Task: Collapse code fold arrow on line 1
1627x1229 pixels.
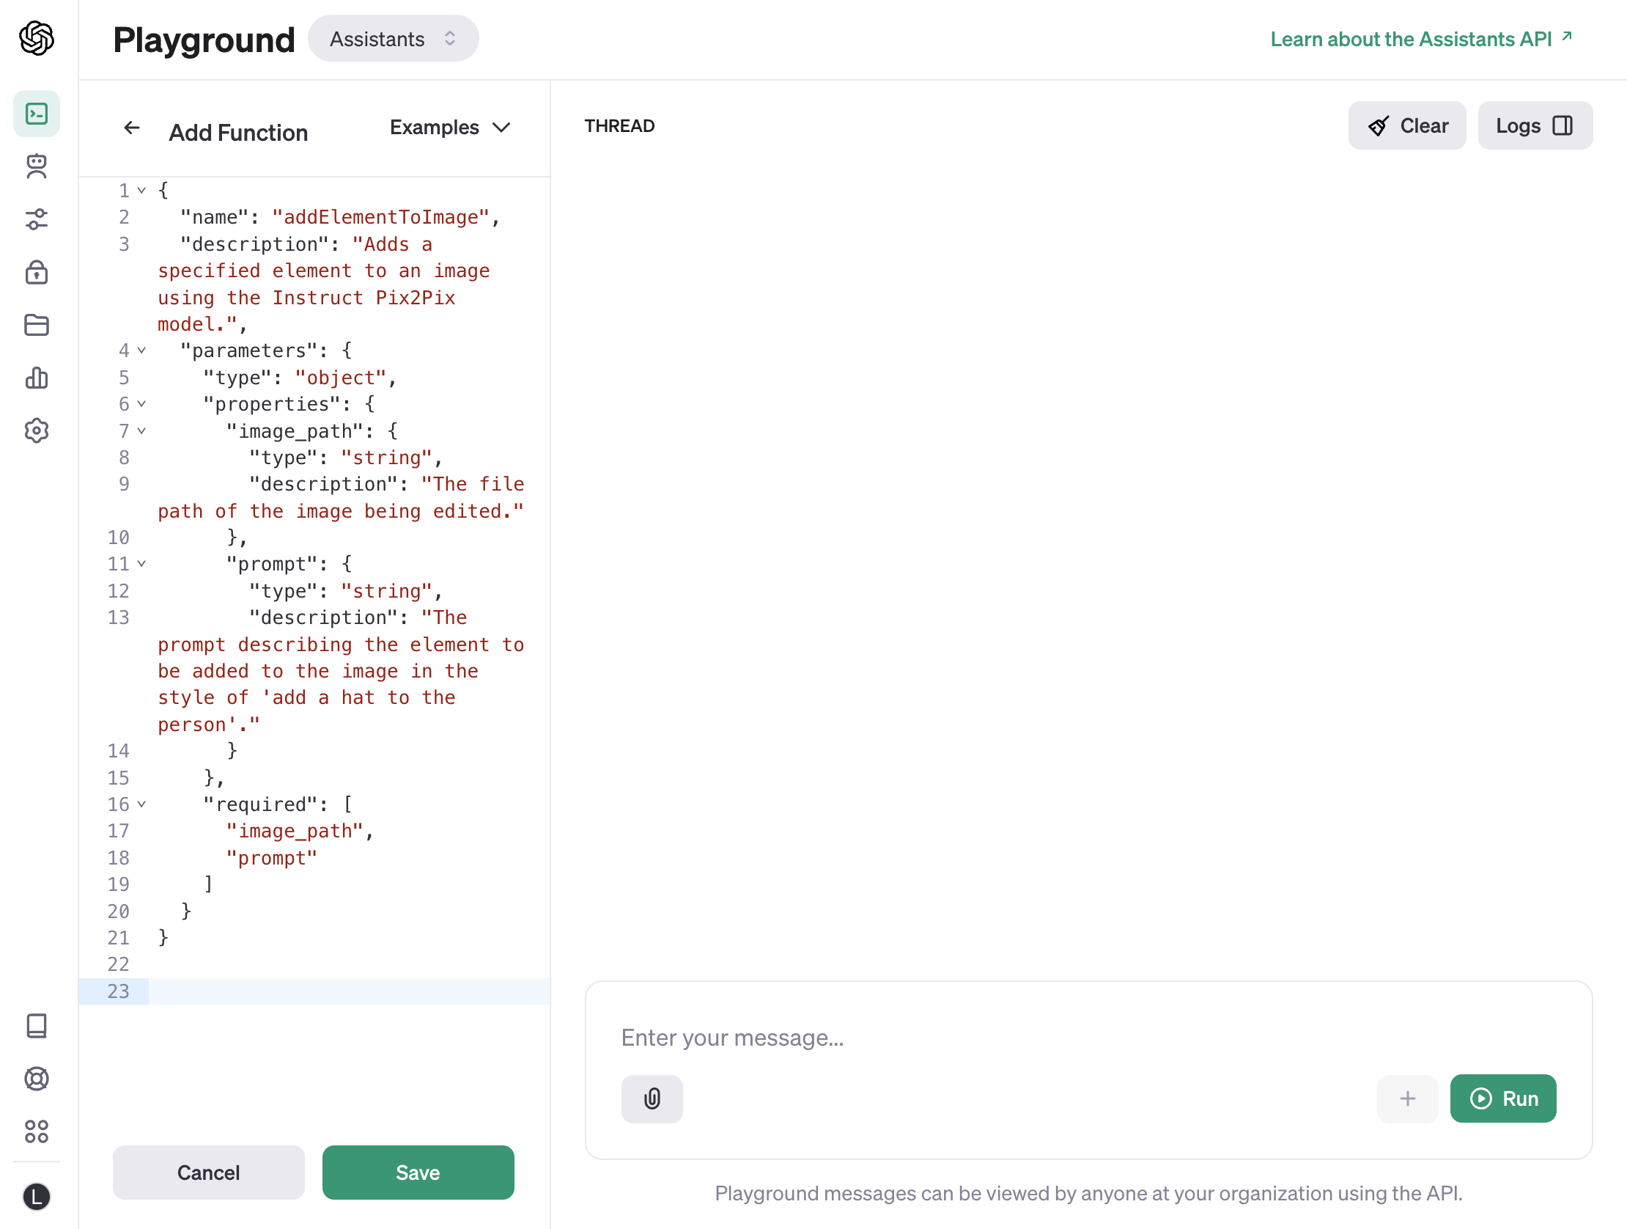Action: [x=141, y=191]
